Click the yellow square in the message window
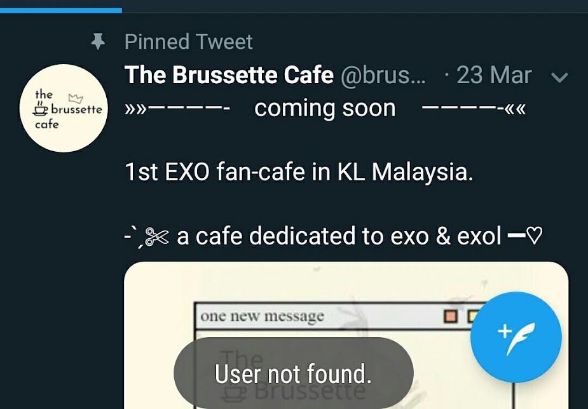The height and width of the screenshot is (409, 588). [472, 316]
